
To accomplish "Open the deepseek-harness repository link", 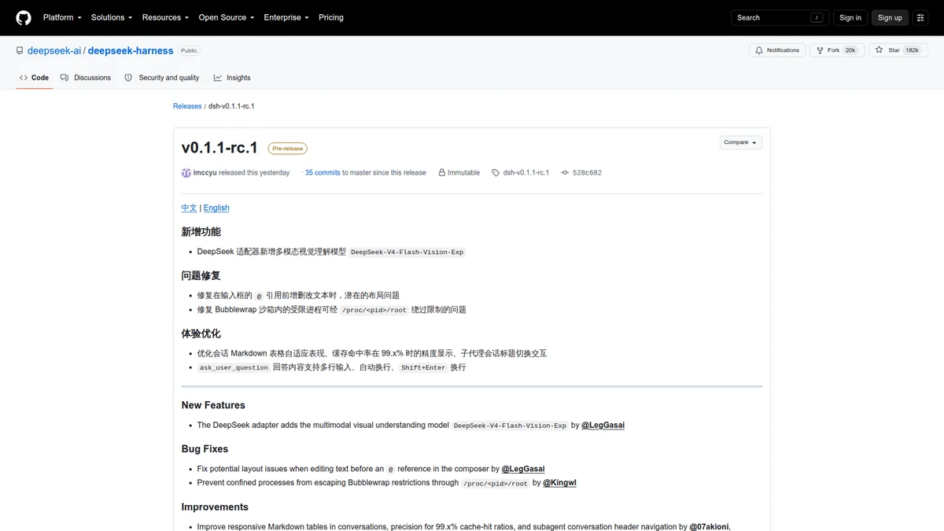I will (x=131, y=50).
